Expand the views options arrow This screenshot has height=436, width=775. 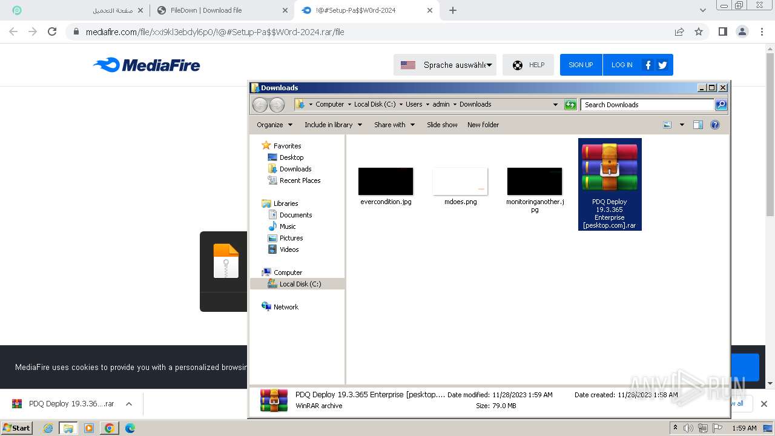click(x=682, y=125)
